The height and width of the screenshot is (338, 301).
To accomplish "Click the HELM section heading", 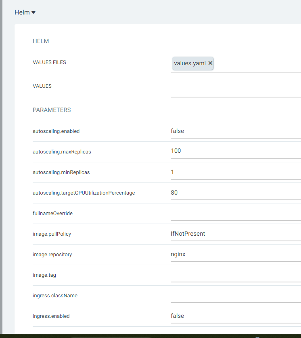I will point(41,41).
